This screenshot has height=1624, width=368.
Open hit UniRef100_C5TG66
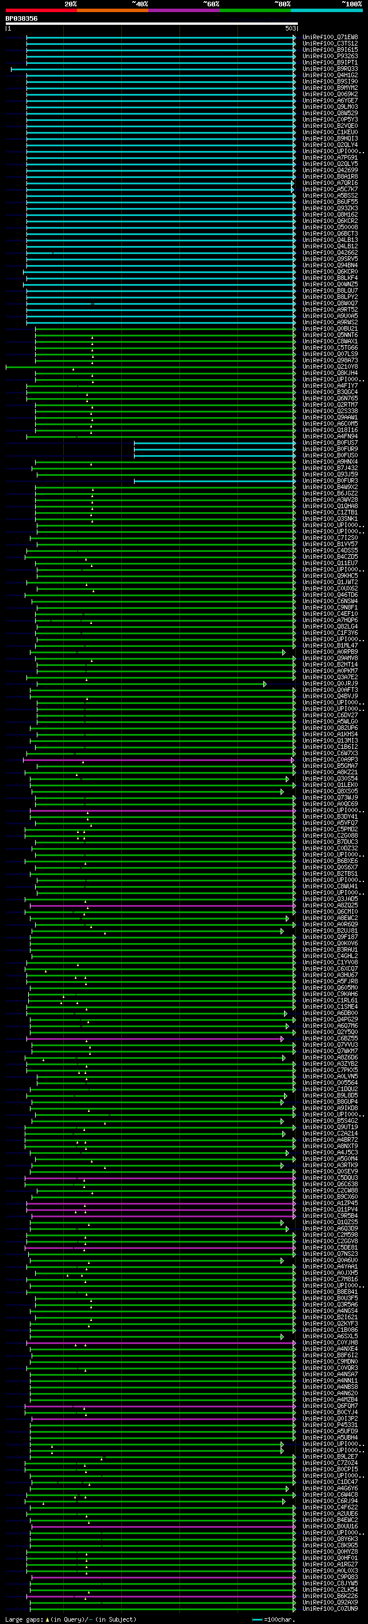point(330,347)
